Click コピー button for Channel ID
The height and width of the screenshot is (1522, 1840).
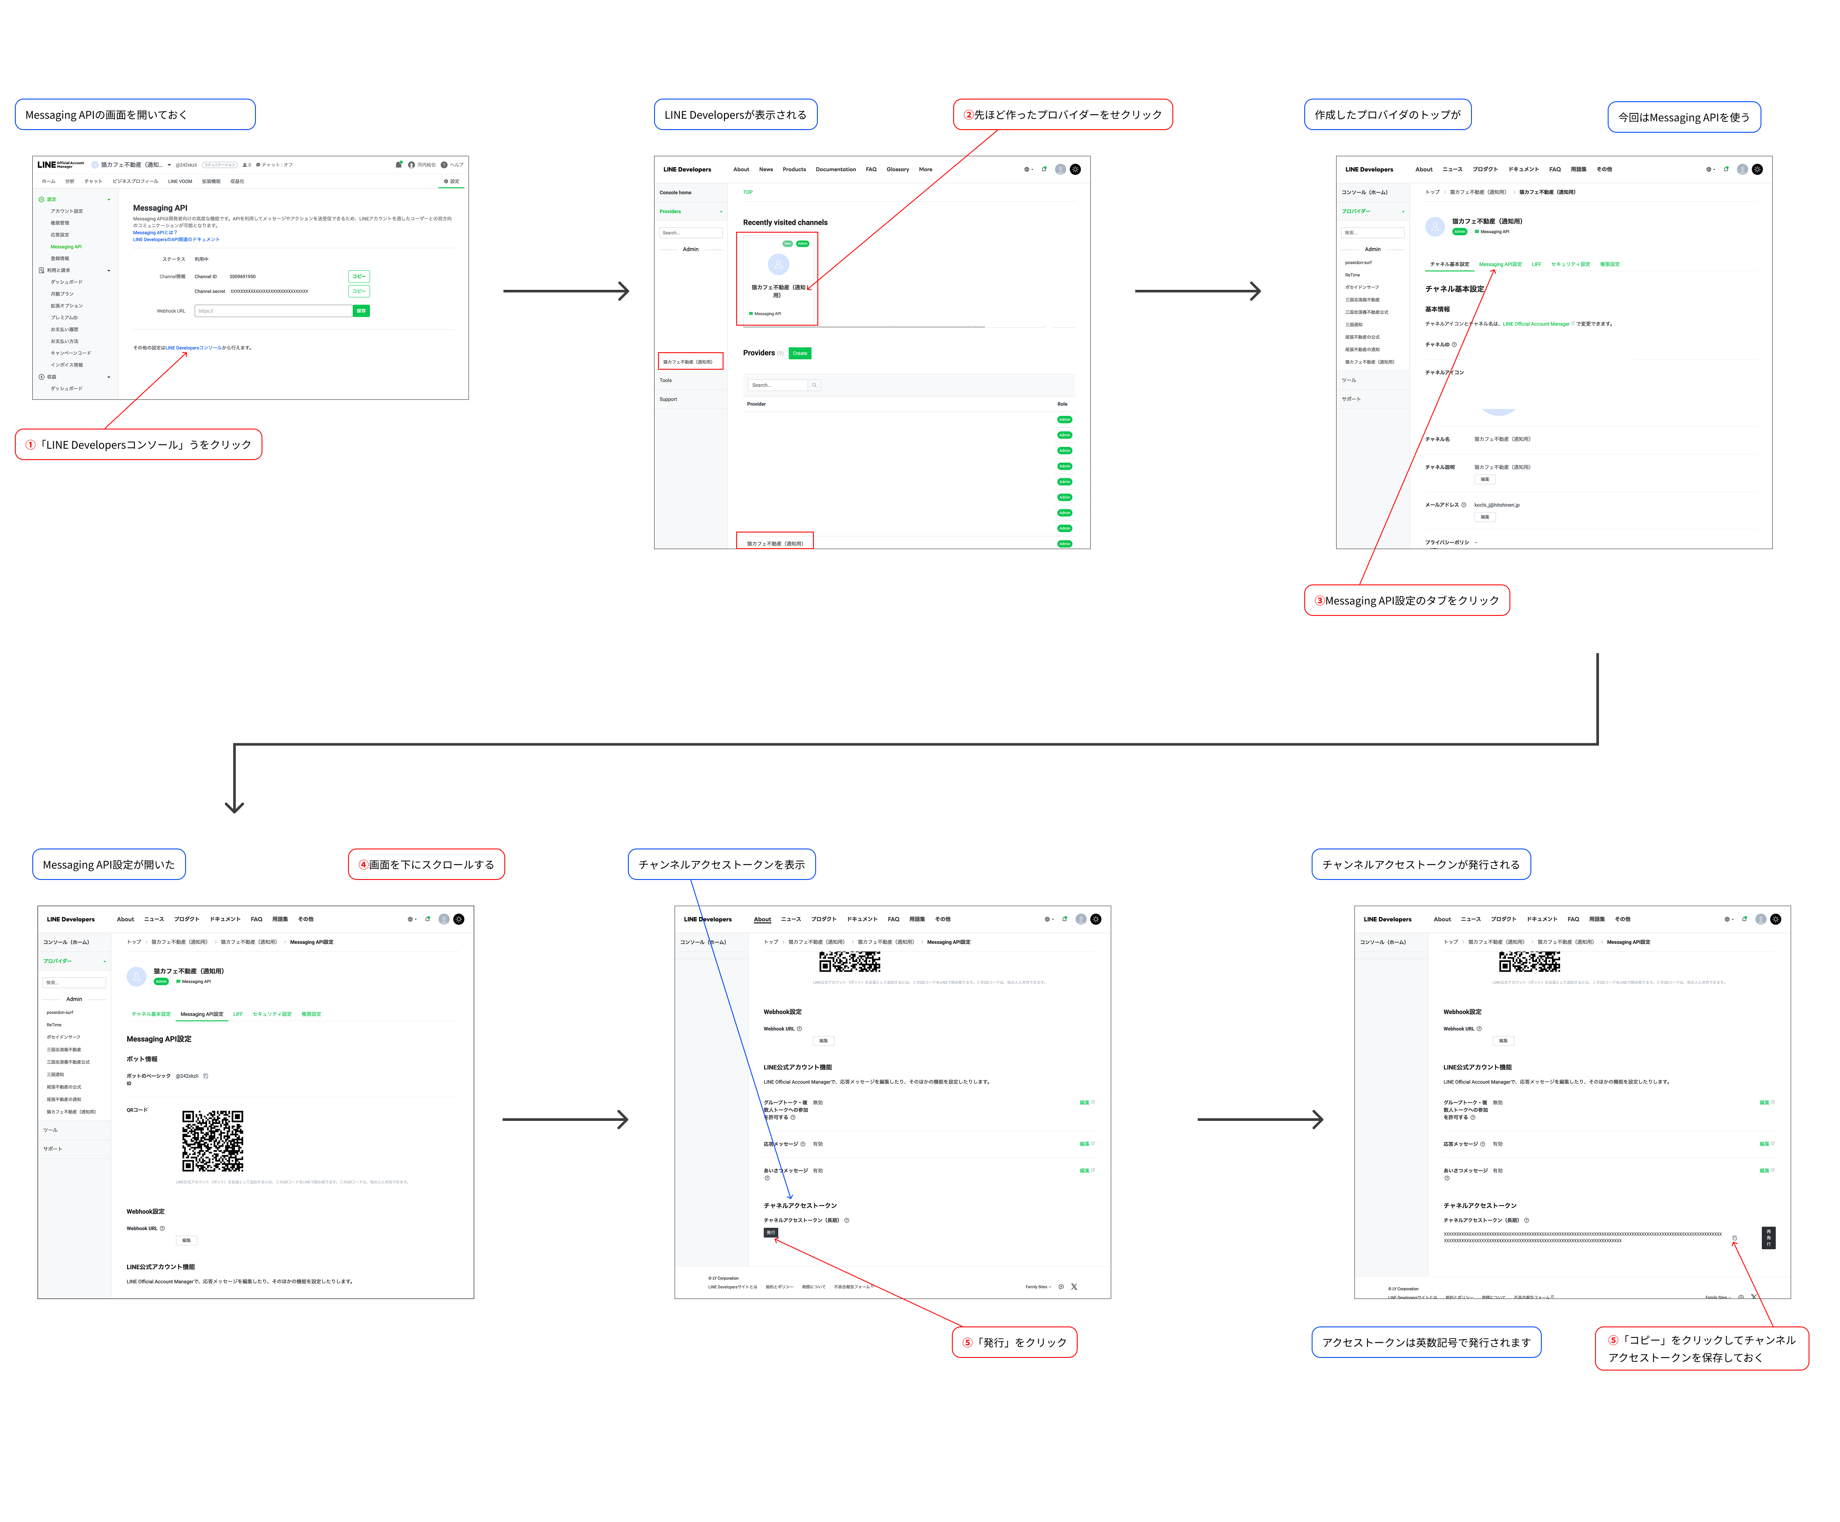[359, 276]
